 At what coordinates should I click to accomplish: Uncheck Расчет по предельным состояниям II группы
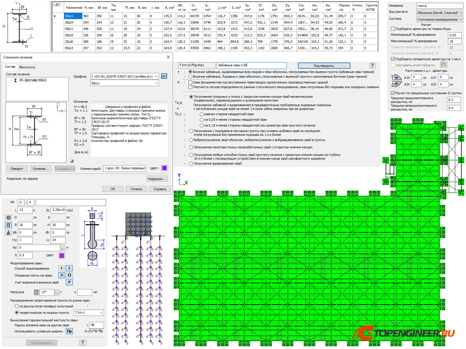(x=393, y=93)
